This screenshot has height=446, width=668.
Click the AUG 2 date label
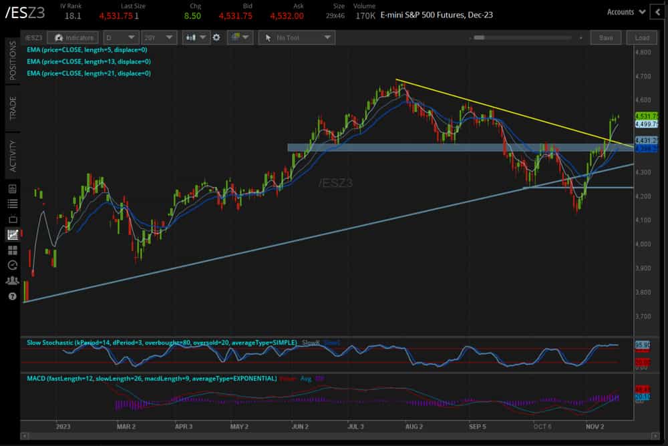pos(414,427)
